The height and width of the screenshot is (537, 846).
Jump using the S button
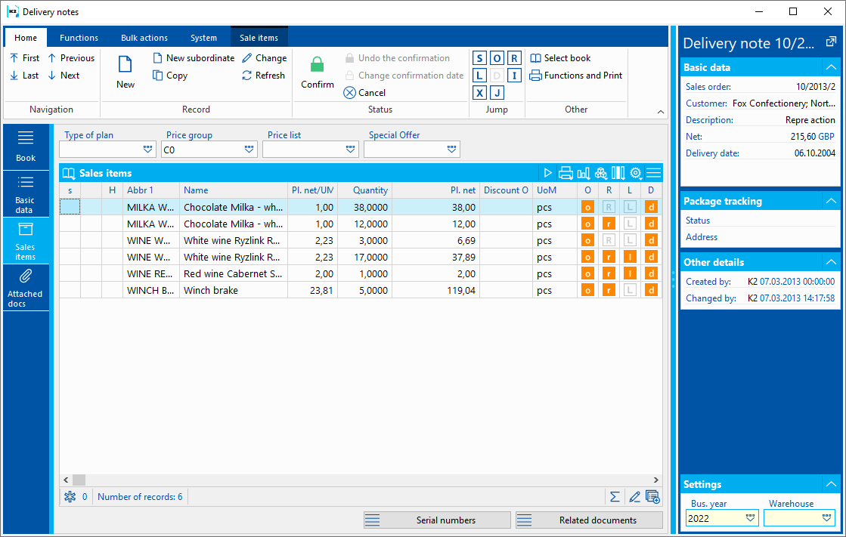tap(479, 58)
